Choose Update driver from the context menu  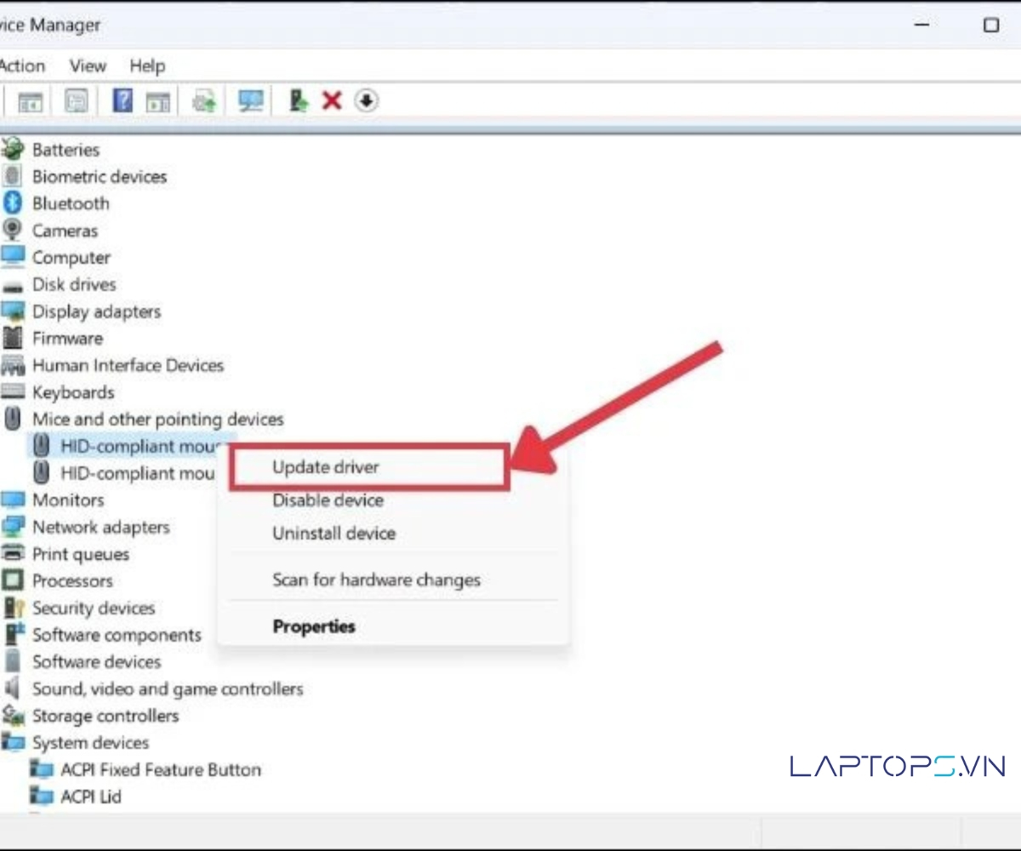[x=326, y=466]
